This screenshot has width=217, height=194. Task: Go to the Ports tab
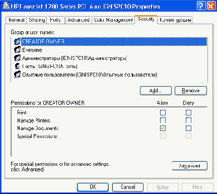click(x=55, y=20)
